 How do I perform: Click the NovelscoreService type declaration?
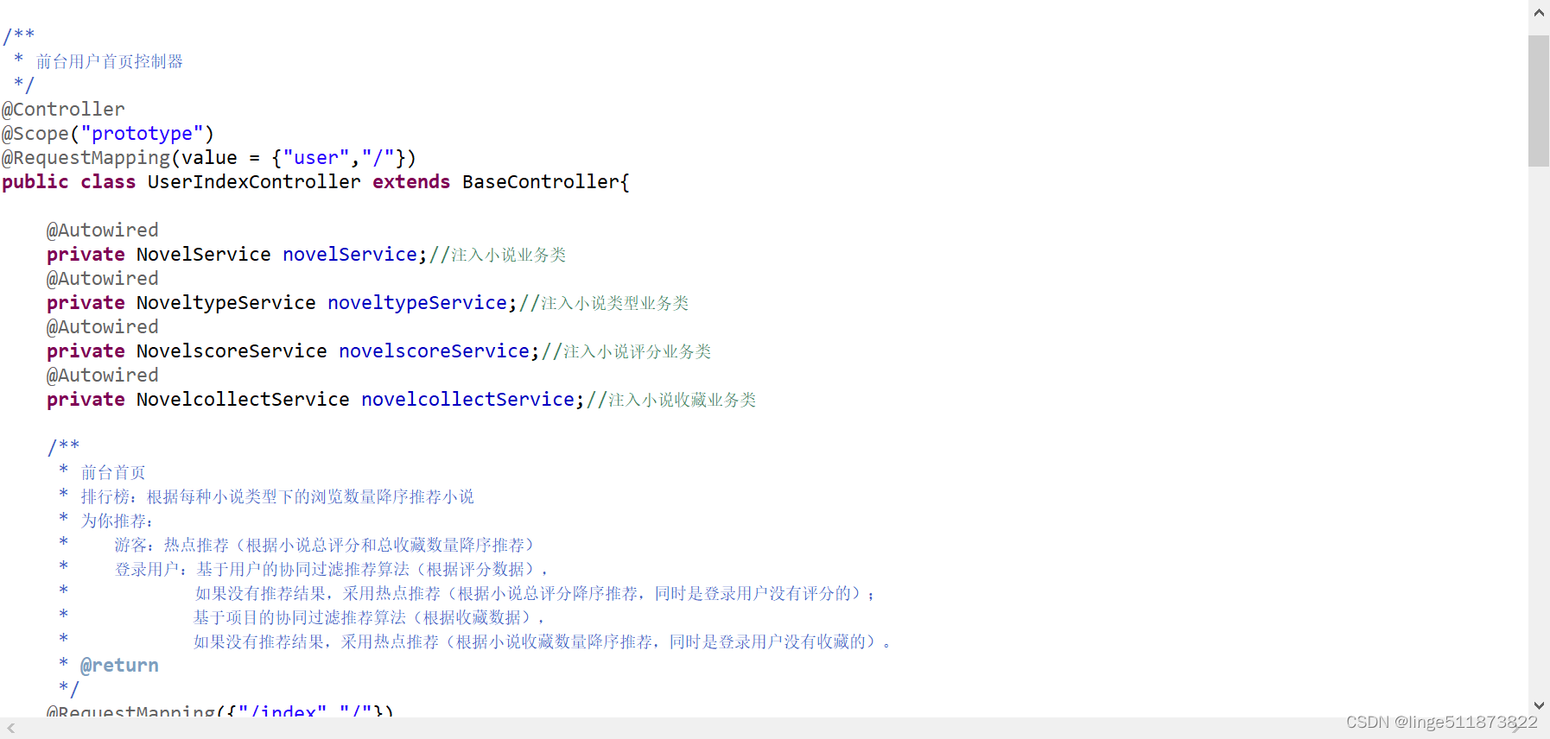(232, 351)
